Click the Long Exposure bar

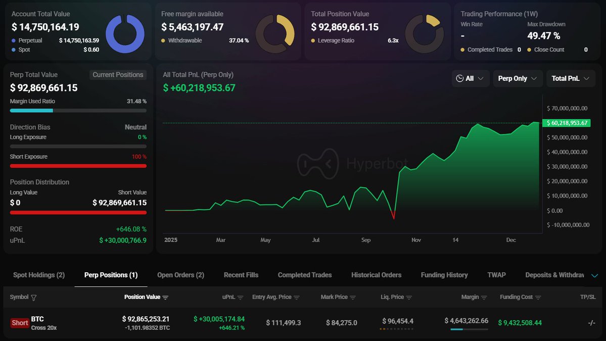click(78, 147)
